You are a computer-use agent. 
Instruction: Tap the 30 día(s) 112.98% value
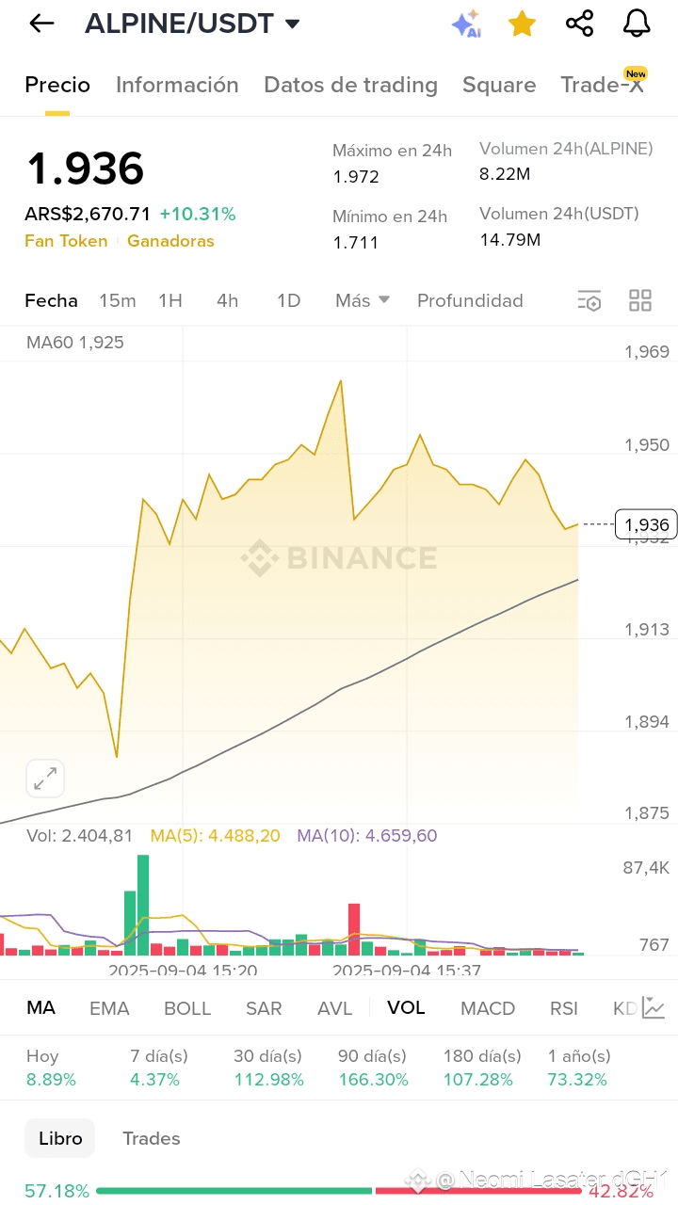tap(268, 1080)
